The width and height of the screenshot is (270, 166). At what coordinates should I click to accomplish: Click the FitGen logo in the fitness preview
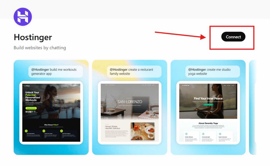click(27, 86)
